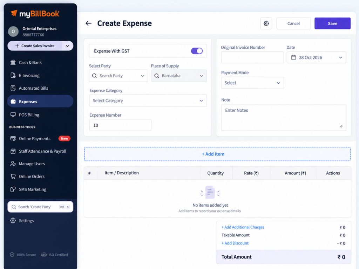
Task: Click the Online Payments card icon
Action: pos(13,138)
